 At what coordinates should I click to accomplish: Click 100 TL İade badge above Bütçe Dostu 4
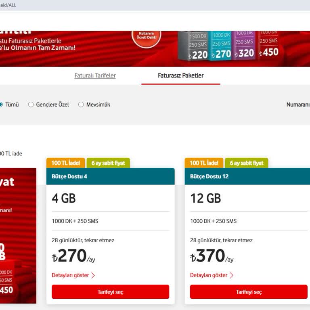(66, 163)
